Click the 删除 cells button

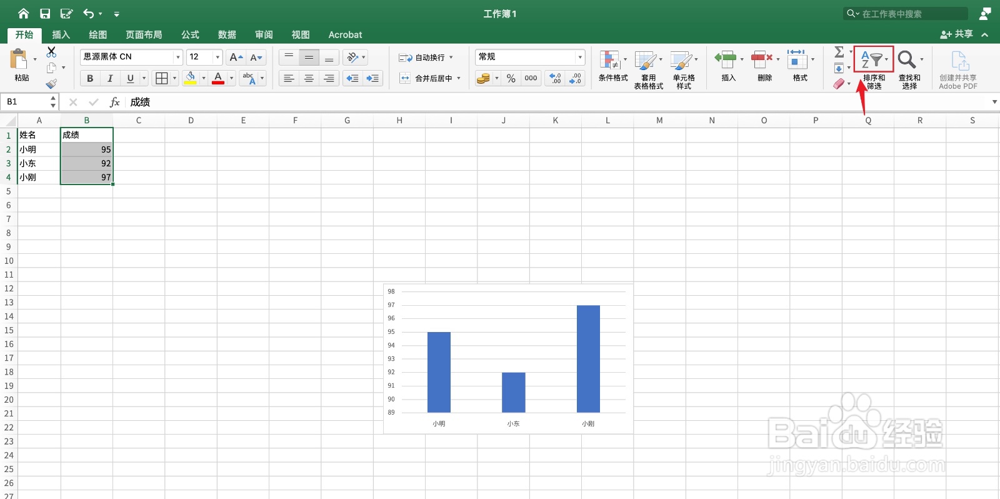764,66
